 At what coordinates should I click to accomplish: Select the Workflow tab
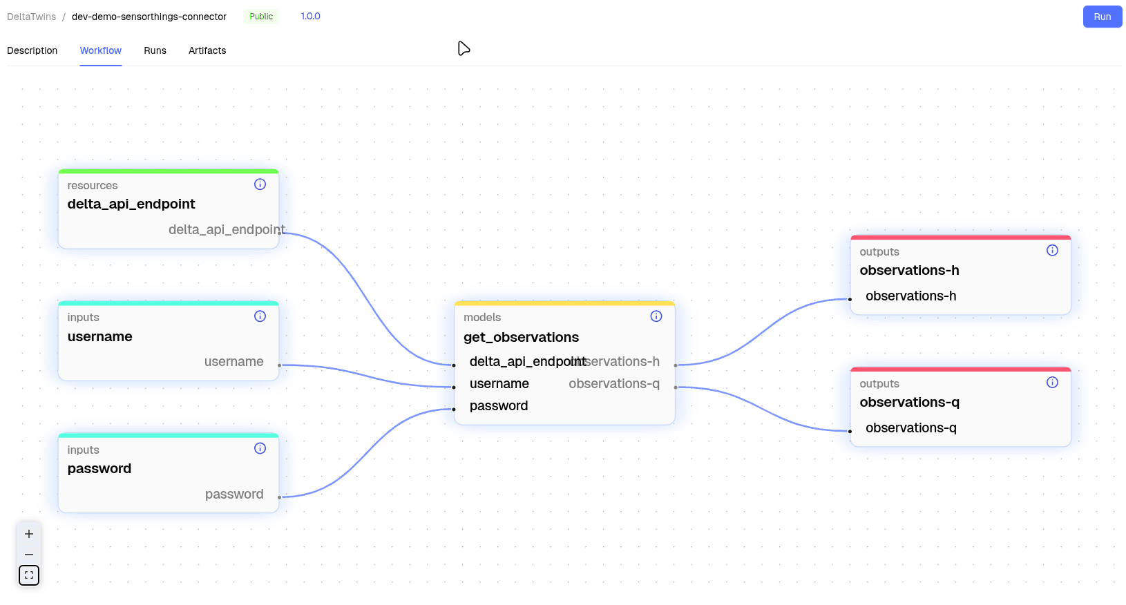101,50
